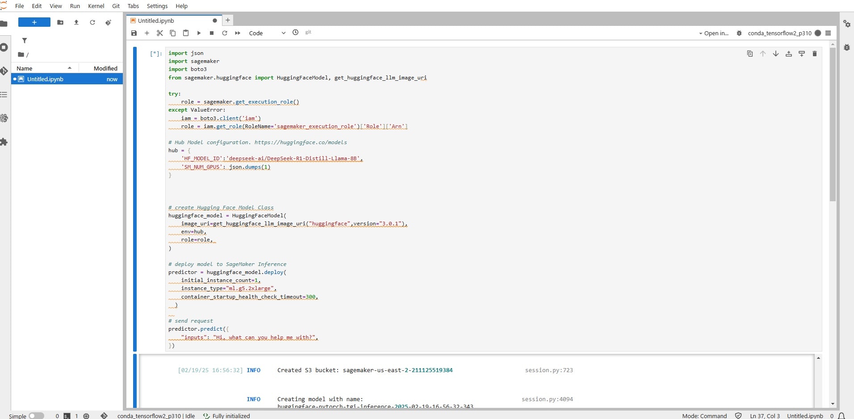This screenshot has height=419, width=854.
Task: Open the Table of Contents panel
Action: [x=4, y=95]
